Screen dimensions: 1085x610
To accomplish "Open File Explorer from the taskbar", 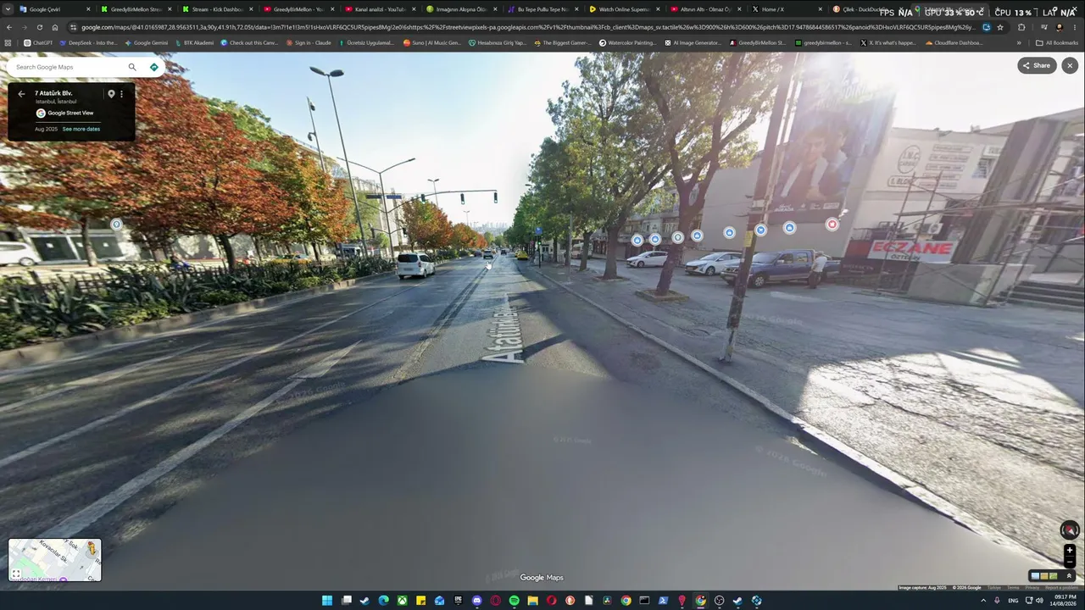I will click(x=532, y=601).
